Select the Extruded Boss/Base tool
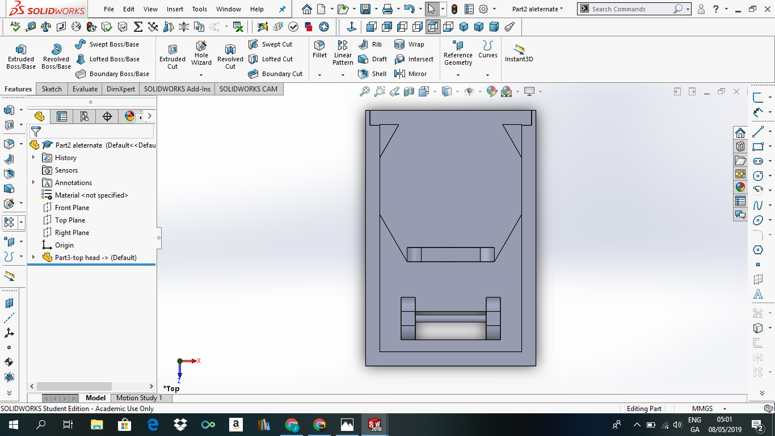The width and height of the screenshot is (775, 436). 20,56
